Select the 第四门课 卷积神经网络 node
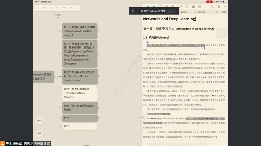The image size is (261, 146). click(80, 93)
